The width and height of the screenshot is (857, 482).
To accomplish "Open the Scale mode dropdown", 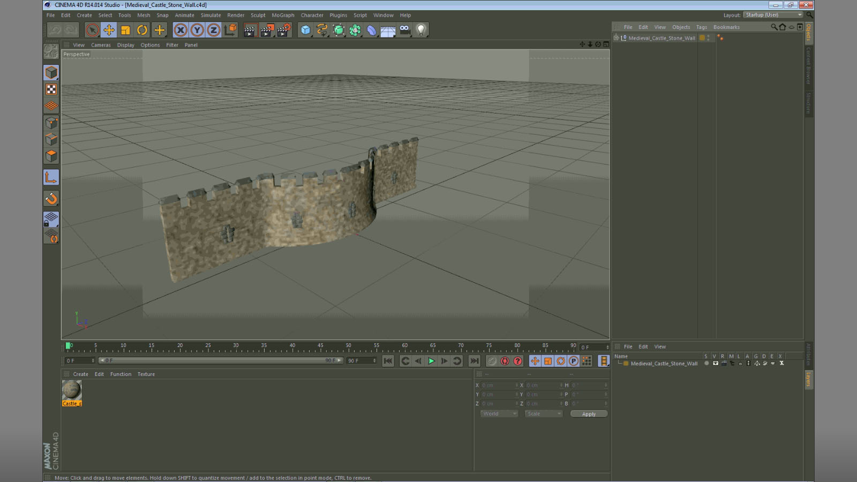I will [543, 414].
